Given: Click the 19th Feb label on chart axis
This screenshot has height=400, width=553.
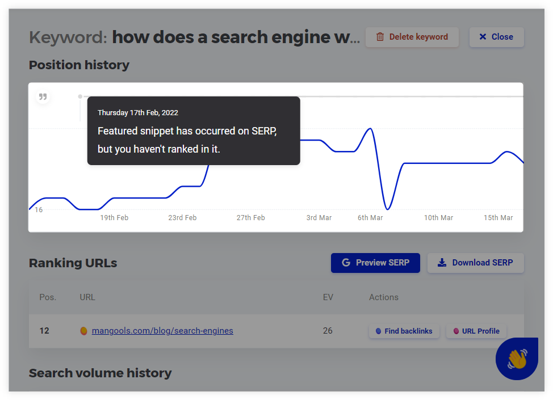Looking at the screenshot, I should pos(114,218).
